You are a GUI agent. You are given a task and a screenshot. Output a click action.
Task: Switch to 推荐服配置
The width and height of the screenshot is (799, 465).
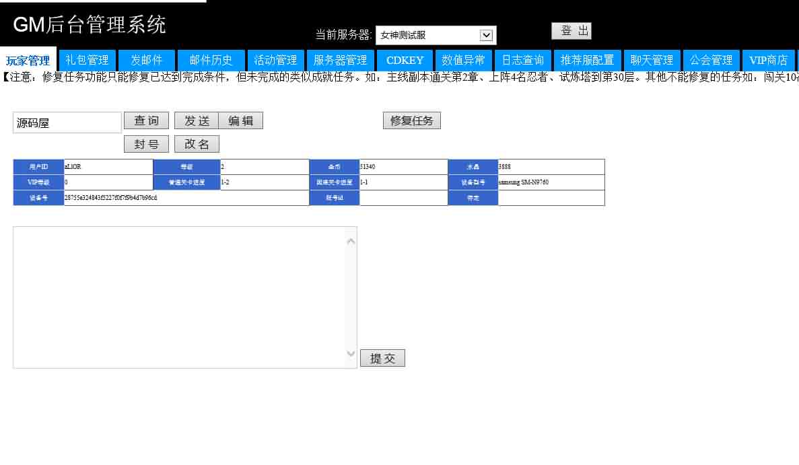pos(587,60)
